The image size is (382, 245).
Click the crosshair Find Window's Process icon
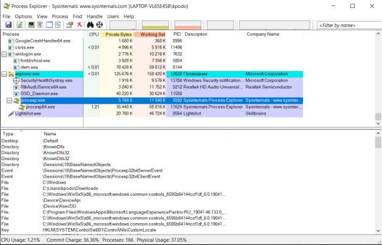[99, 25]
